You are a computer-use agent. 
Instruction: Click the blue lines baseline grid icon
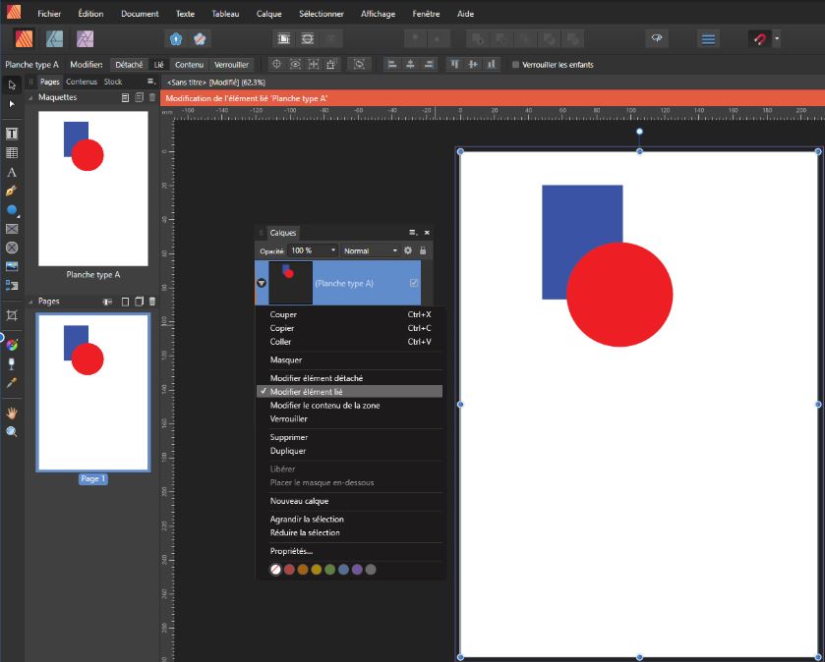pos(708,39)
